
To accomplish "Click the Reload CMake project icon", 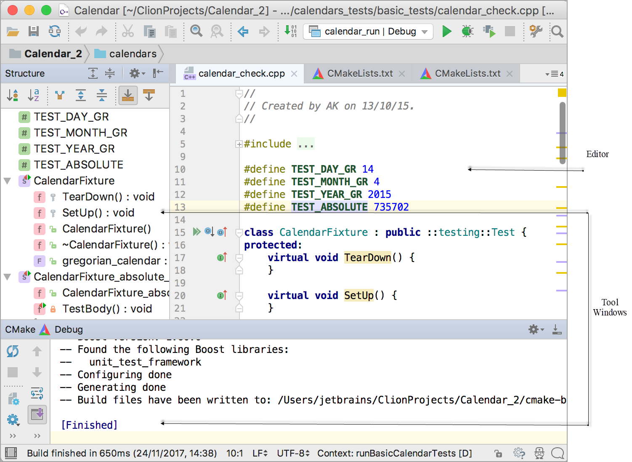I will pyautogui.click(x=13, y=351).
